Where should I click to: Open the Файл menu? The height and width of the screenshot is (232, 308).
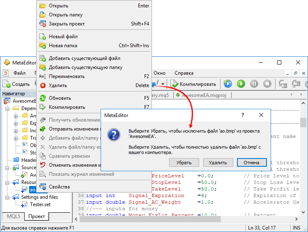[19, 73]
